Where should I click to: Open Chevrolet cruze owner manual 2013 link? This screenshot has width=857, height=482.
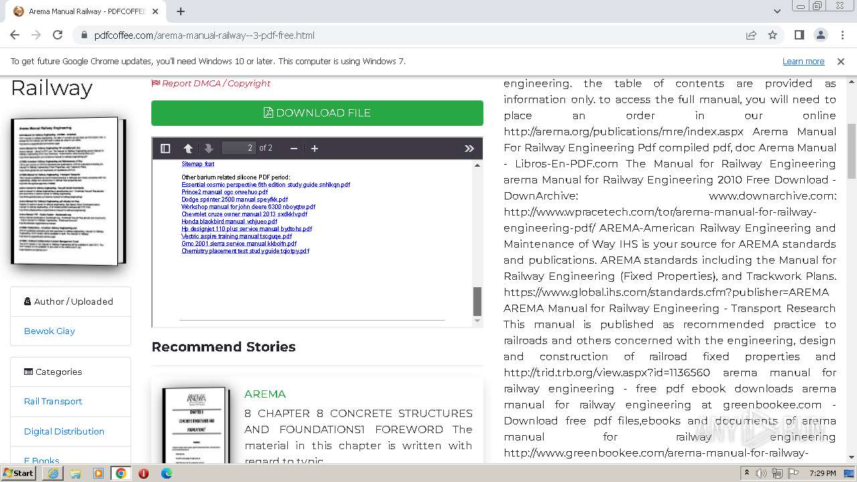click(x=244, y=214)
